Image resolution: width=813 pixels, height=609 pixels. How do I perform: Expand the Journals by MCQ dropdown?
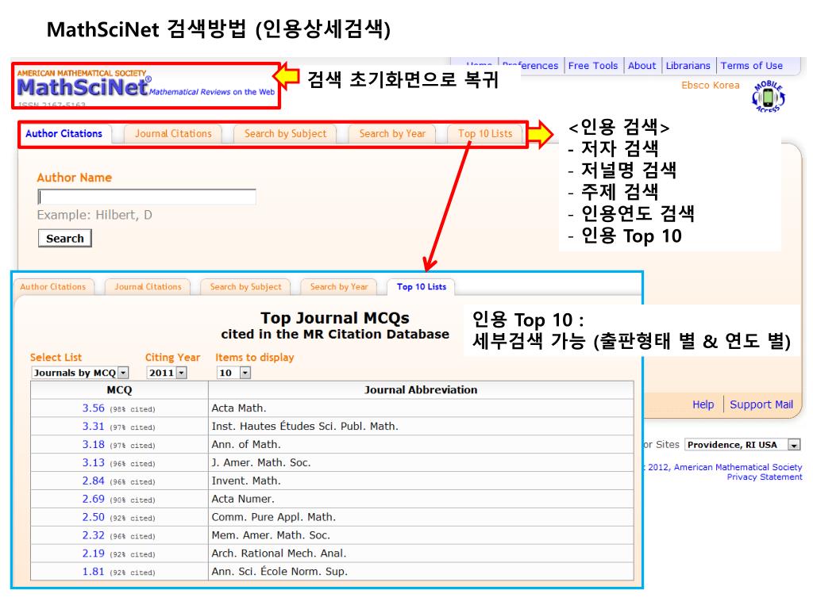(80, 373)
